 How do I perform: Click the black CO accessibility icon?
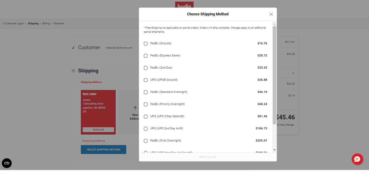pyautogui.click(x=7, y=163)
